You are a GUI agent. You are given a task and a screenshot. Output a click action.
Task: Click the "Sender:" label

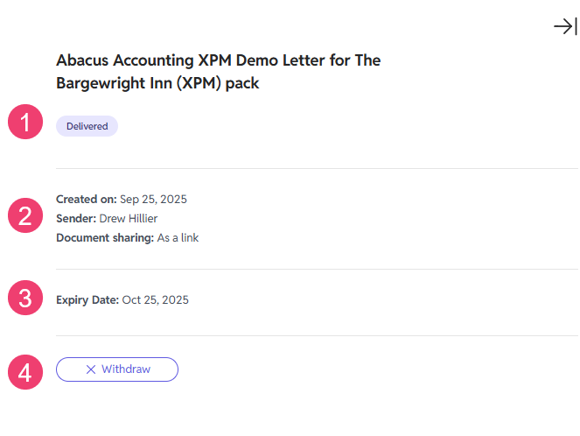click(76, 218)
